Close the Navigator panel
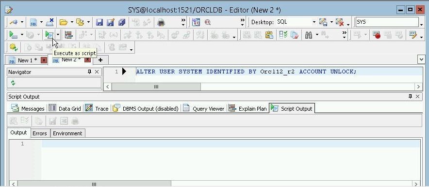Image resolution: width=429 pixels, height=187 pixels. [x=97, y=72]
